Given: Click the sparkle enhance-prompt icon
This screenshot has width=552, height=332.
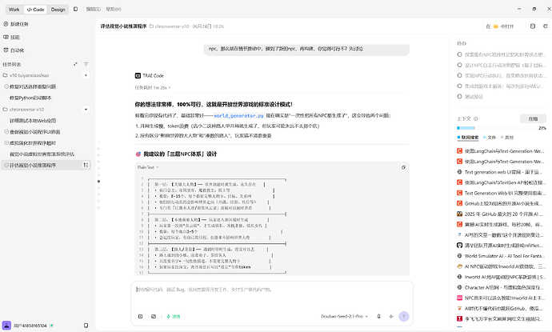Looking at the screenshot, I should [x=391, y=316].
